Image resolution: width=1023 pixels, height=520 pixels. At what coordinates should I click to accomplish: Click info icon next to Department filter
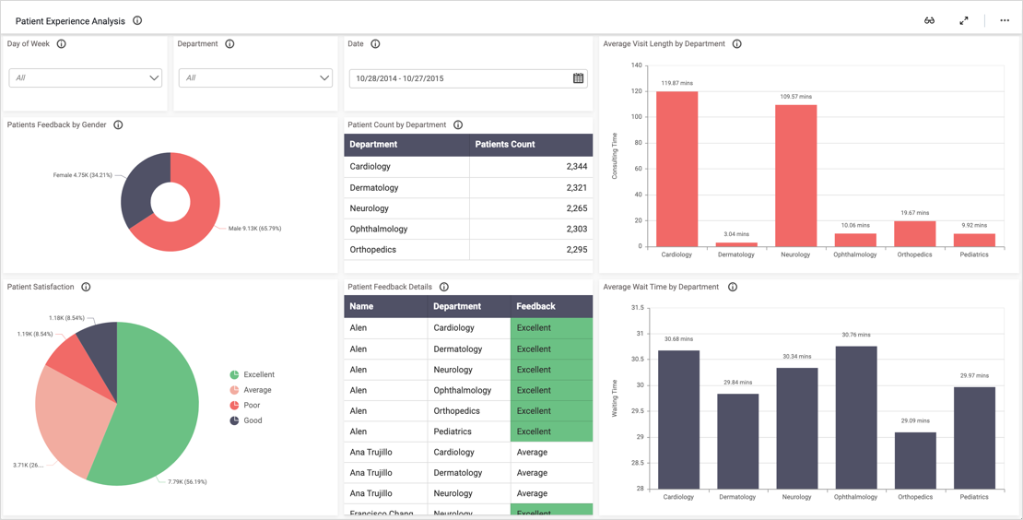(229, 43)
